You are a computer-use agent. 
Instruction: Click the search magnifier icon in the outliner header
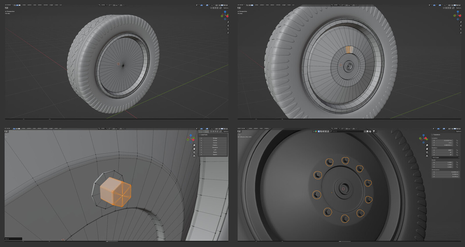pyautogui.click(x=331, y=131)
